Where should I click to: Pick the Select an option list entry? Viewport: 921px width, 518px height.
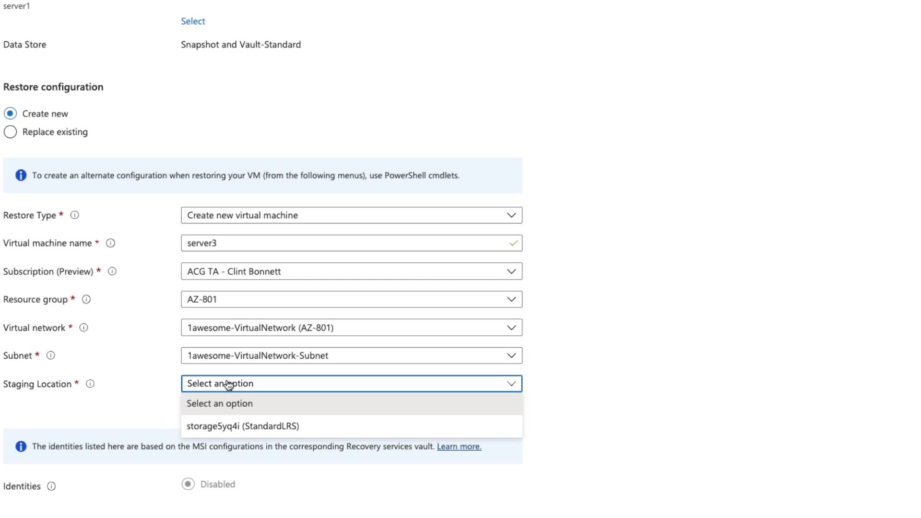[x=220, y=404]
